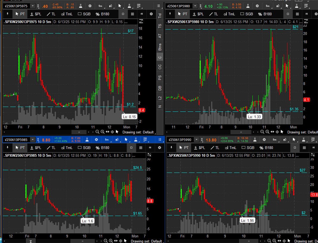Open the N sidebar button
Screen dimensions: 318x243
pyautogui.click(x=160, y=107)
